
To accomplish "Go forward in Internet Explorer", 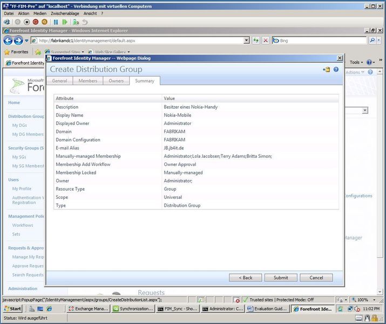I will click(x=18, y=40).
